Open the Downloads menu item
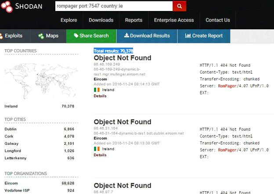Screen dimensions: 274x194 tap(101, 20)
